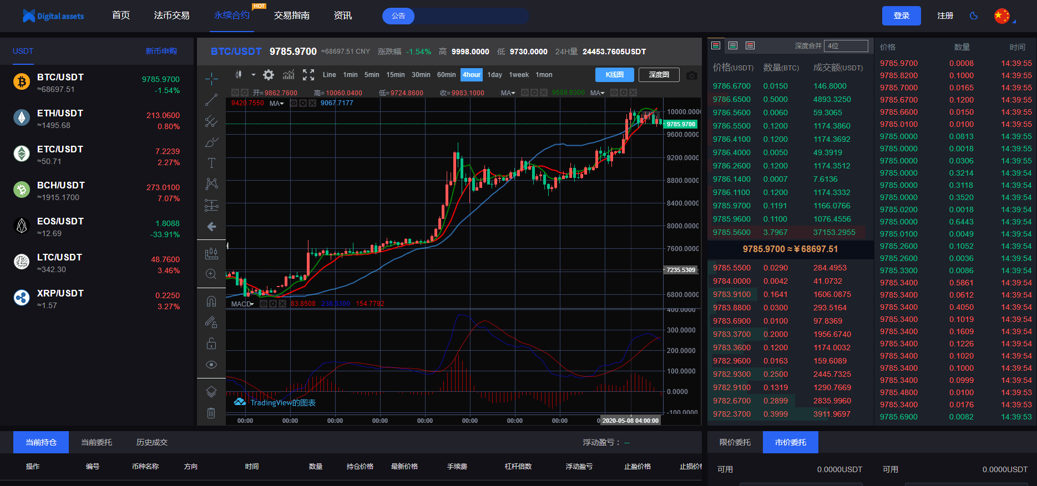Screen dimensions: 1037x486
Task: Toggle stay in drawing mode pencil-lock
Action: 211,322
